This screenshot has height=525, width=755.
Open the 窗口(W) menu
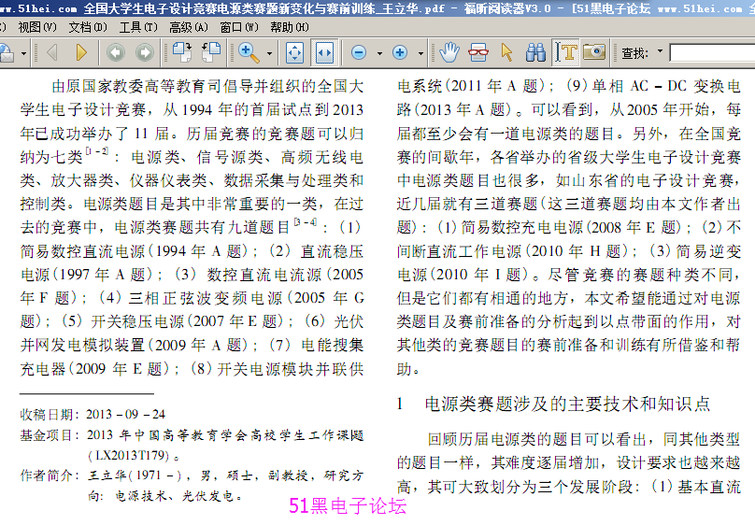click(x=239, y=27)
